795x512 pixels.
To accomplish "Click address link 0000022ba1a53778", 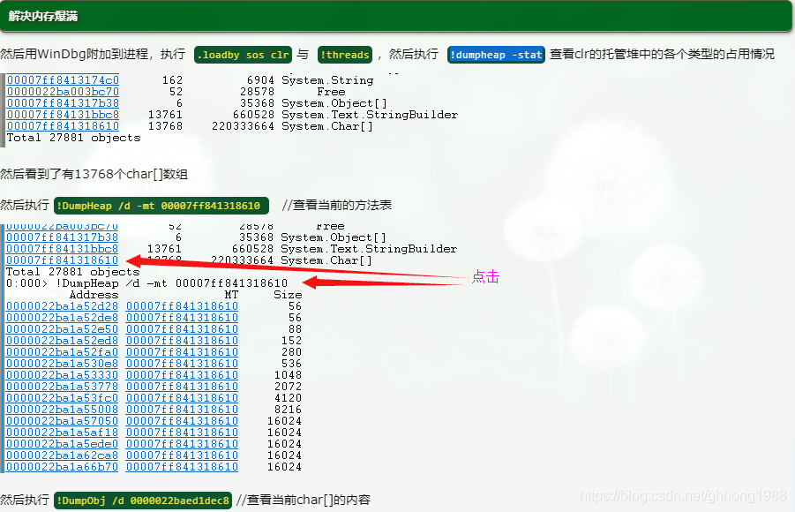I will 62,387.
